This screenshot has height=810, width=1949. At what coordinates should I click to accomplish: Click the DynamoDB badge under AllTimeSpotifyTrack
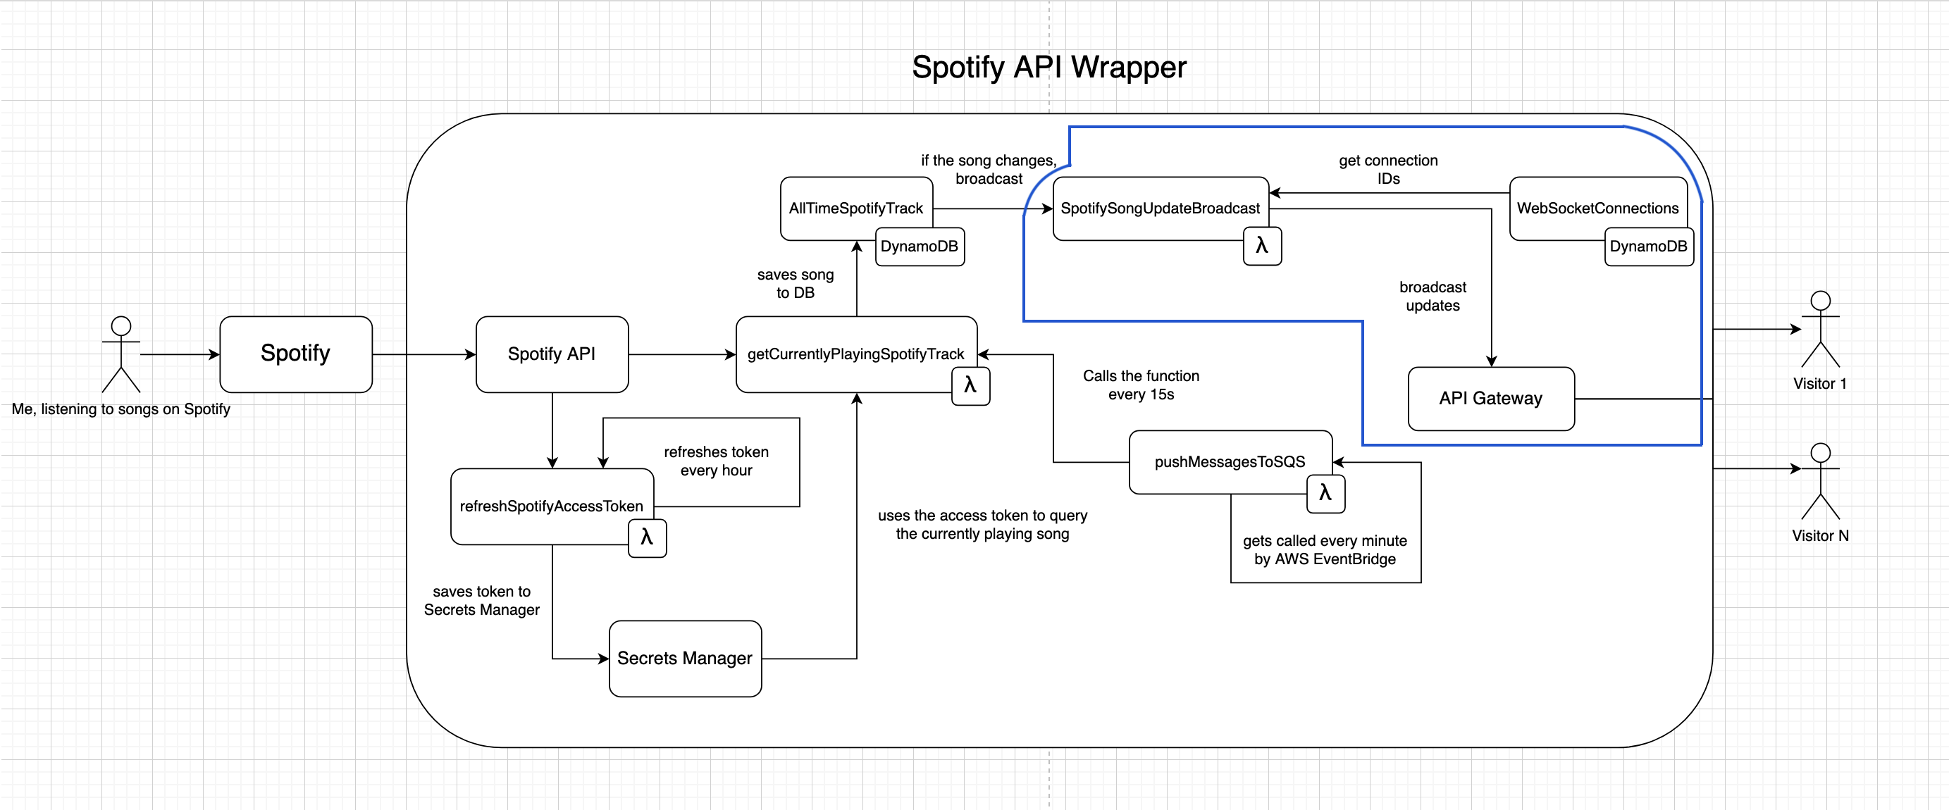[x=920, y=247]
